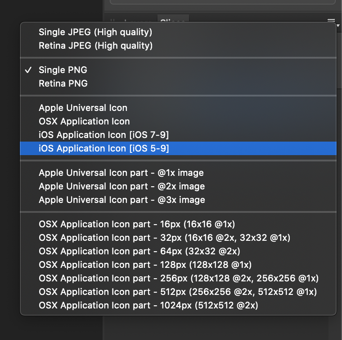Pick Apple Universal Icon part @3x image

pyautogui.click(x=178, y=200)
